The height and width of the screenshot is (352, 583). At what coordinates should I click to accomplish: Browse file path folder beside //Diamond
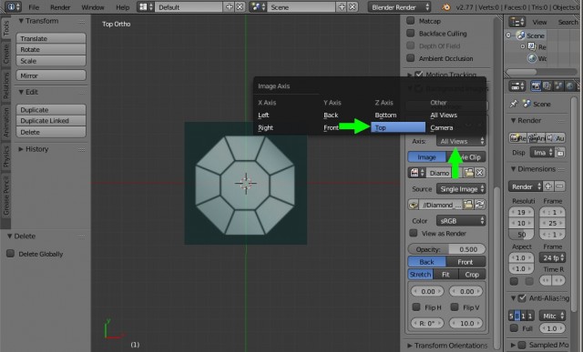pyautogui.click(x=468, y=205)
